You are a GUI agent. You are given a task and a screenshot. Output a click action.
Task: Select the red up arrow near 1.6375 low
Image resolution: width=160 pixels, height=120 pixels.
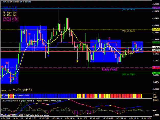17,80
